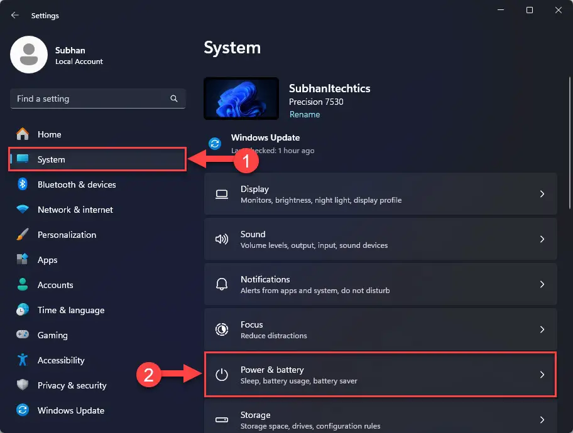Expand the Storage settings row chevron
The image size is (573, 433).
(542, 419)
